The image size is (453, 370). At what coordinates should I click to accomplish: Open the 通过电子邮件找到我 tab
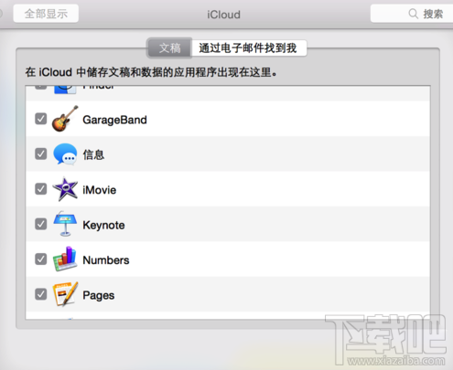coord(248,48)
